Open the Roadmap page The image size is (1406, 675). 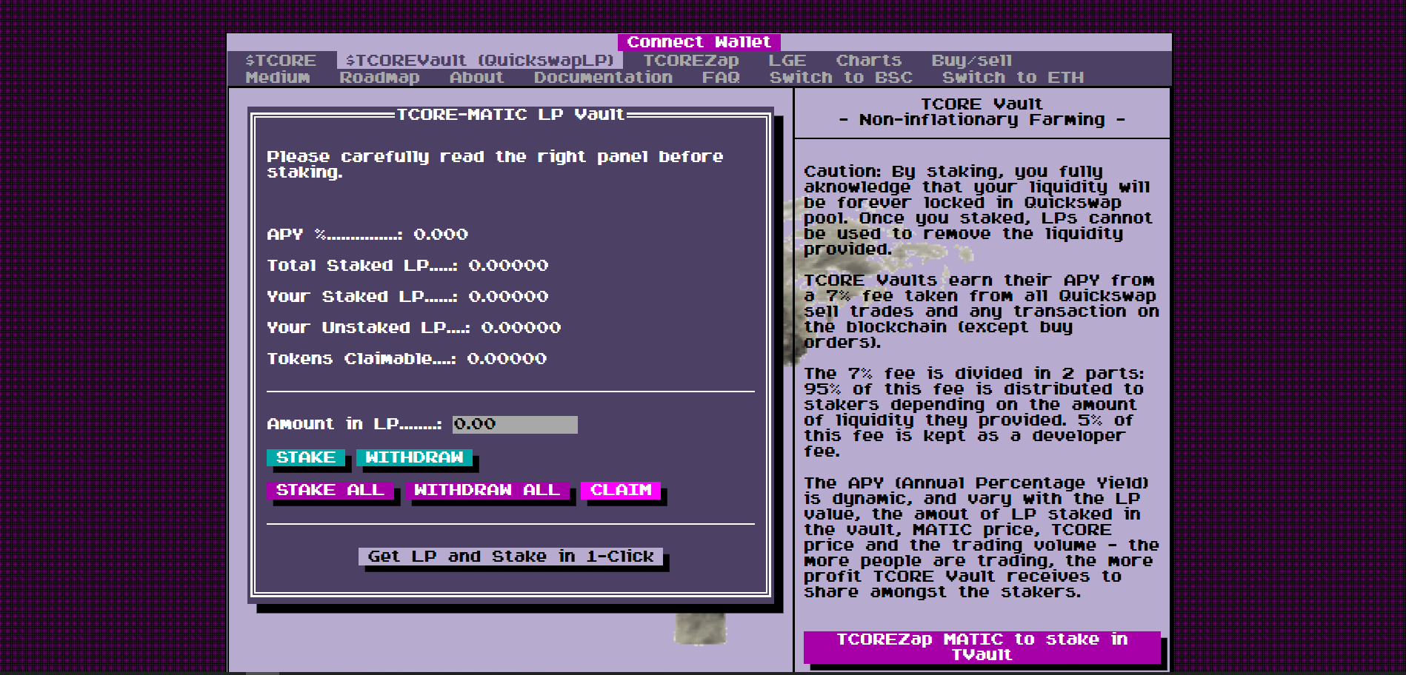[379, 78]
